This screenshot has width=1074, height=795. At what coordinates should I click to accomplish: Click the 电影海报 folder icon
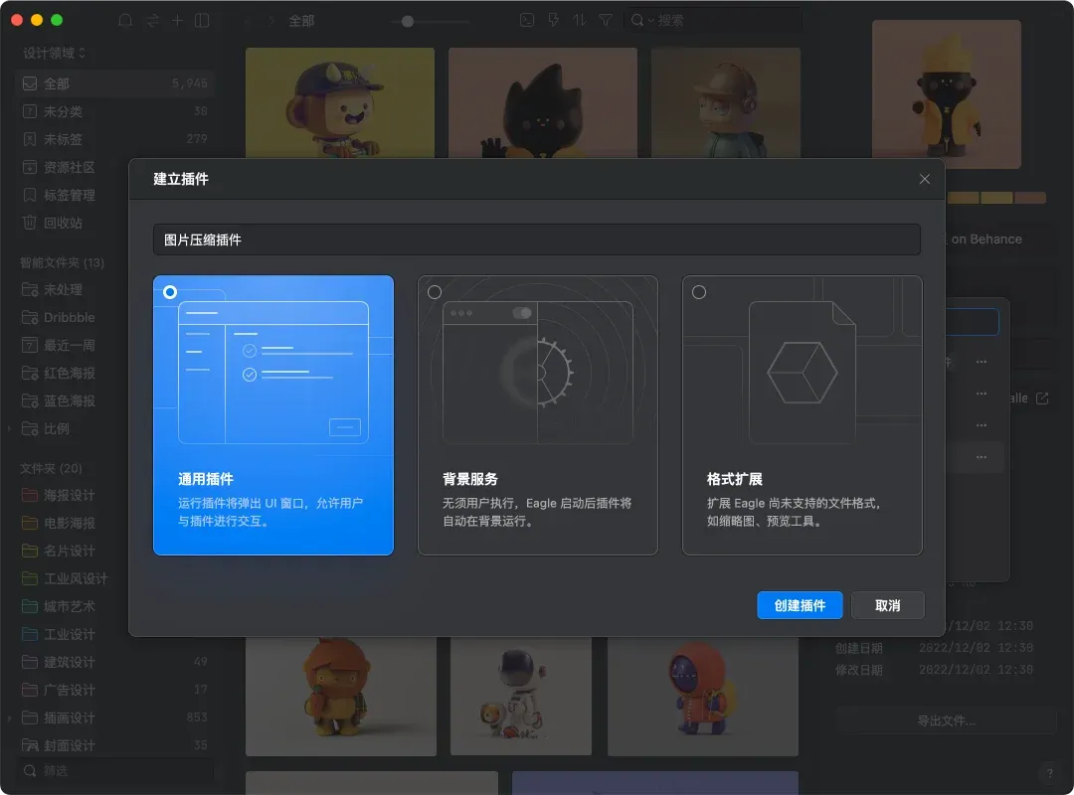[x=30, y=523]
